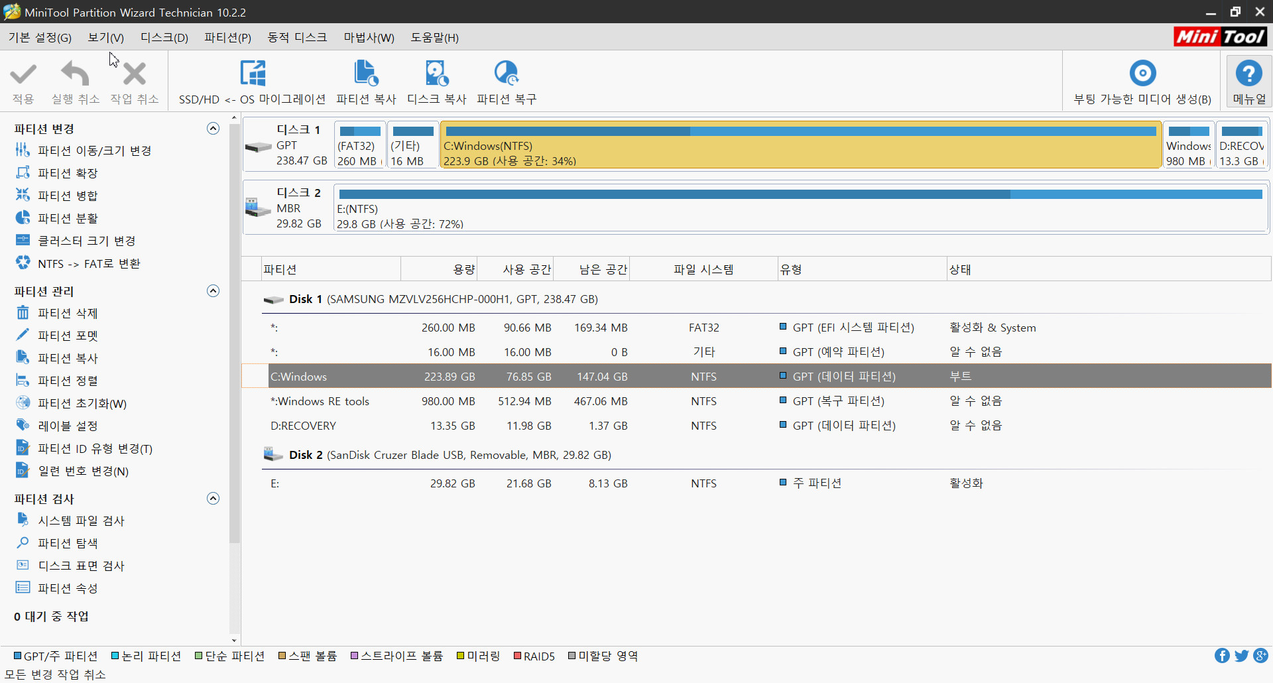The image size is (1273, 683).
Task: Choose 파티션 병합 from the sidebar
Action: 57,196
